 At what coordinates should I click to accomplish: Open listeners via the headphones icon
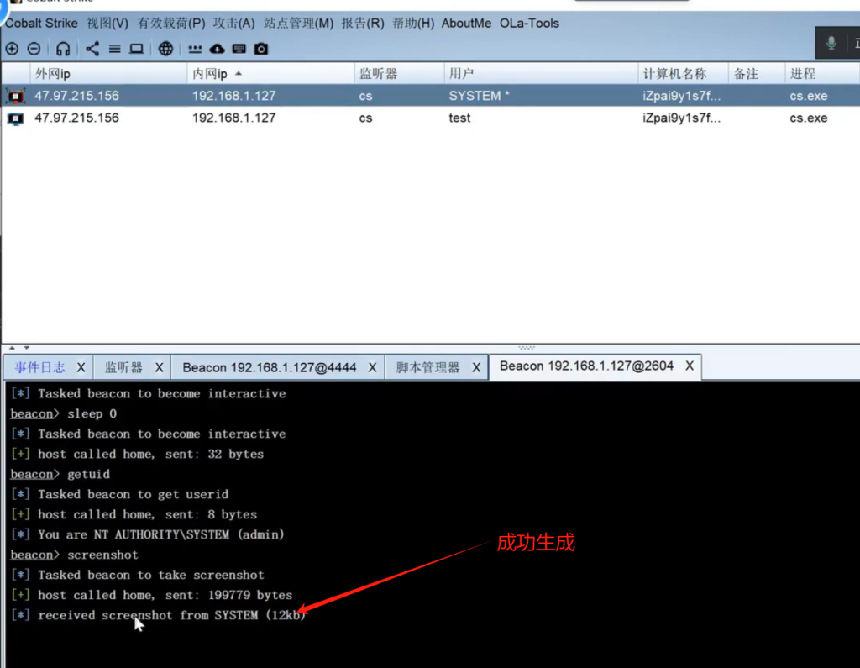coord(63,49)
